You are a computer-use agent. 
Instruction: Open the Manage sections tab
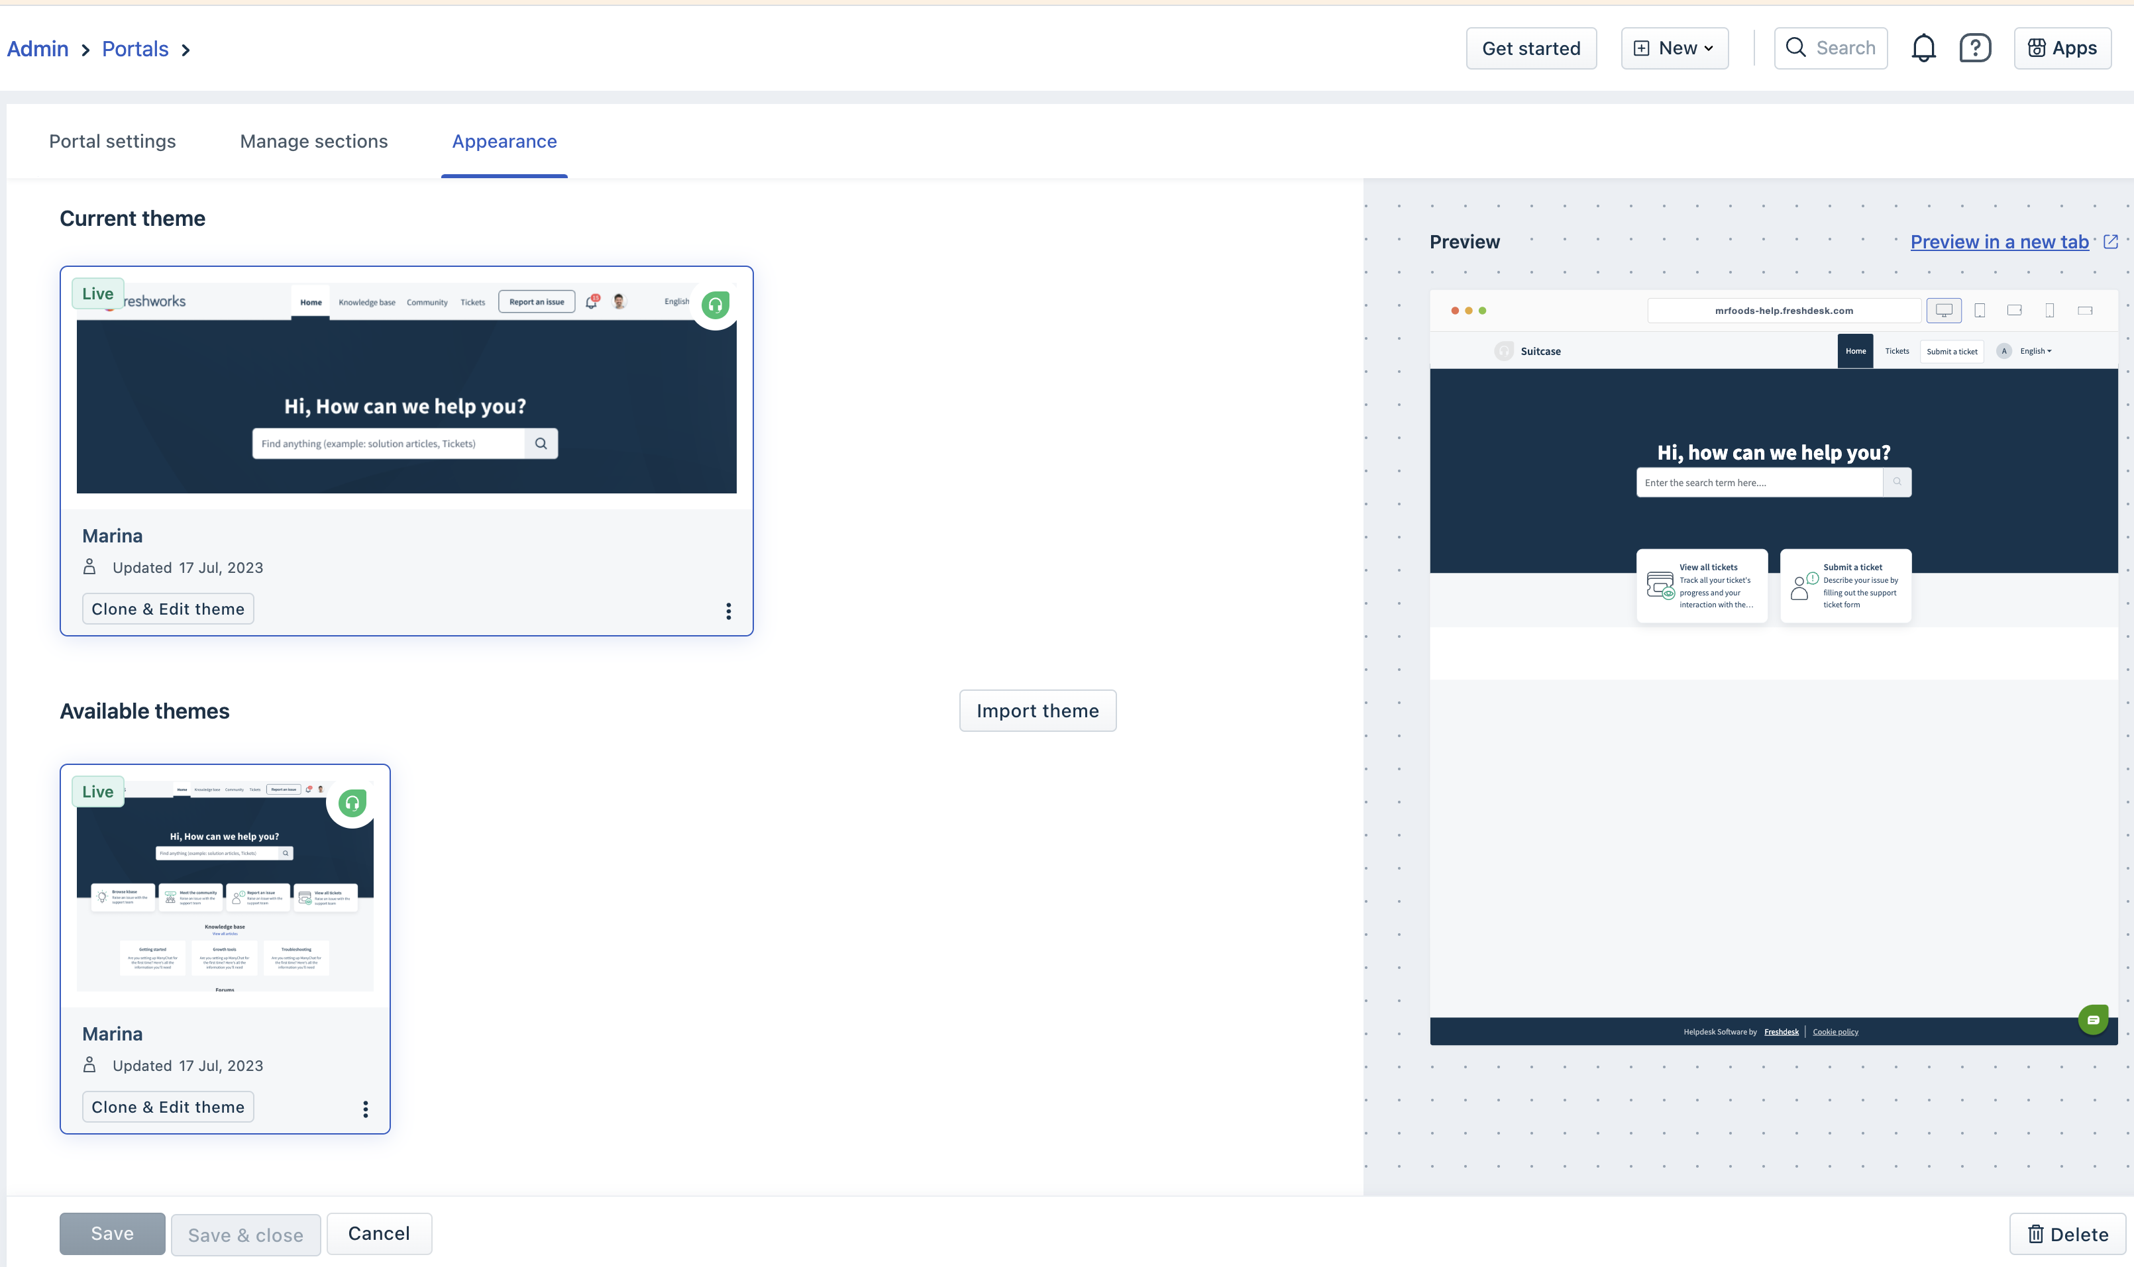tap(313, 142)
